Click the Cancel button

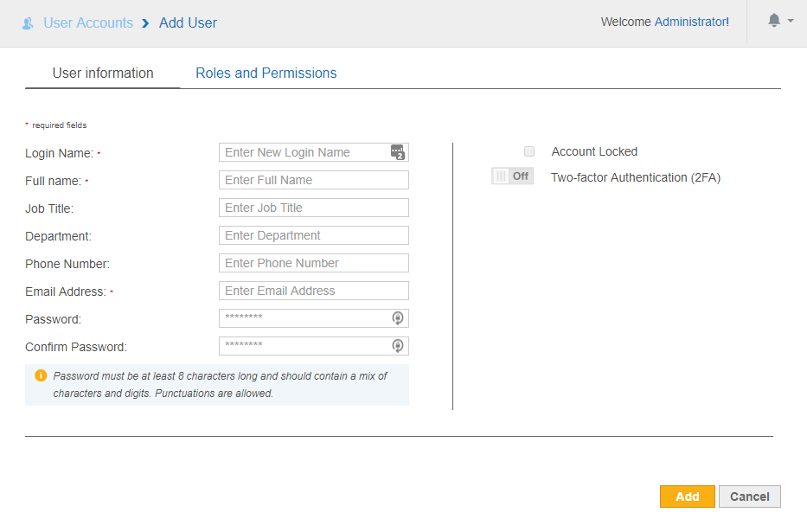click(x=749, y=497)
